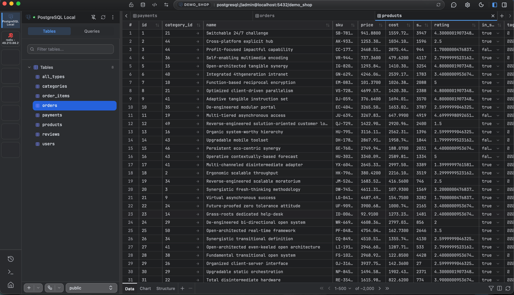Viewport: 514px width, 295px height.
Task: Open the 1-500 page range dropdown
Action: pyautogui.click(x=343, y=288)
